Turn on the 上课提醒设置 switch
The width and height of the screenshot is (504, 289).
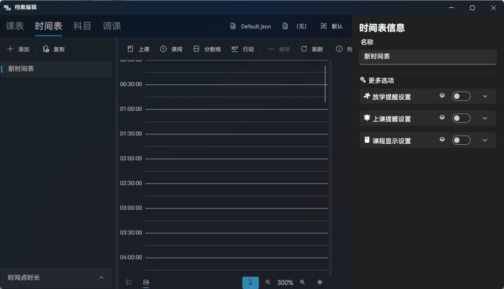[461, 118]
